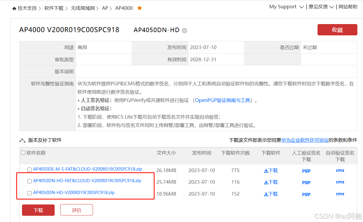
Task: Check the AP4050DN-HD-V200R019C00SPC918.zip checkbox
Action: coord(29,193)
